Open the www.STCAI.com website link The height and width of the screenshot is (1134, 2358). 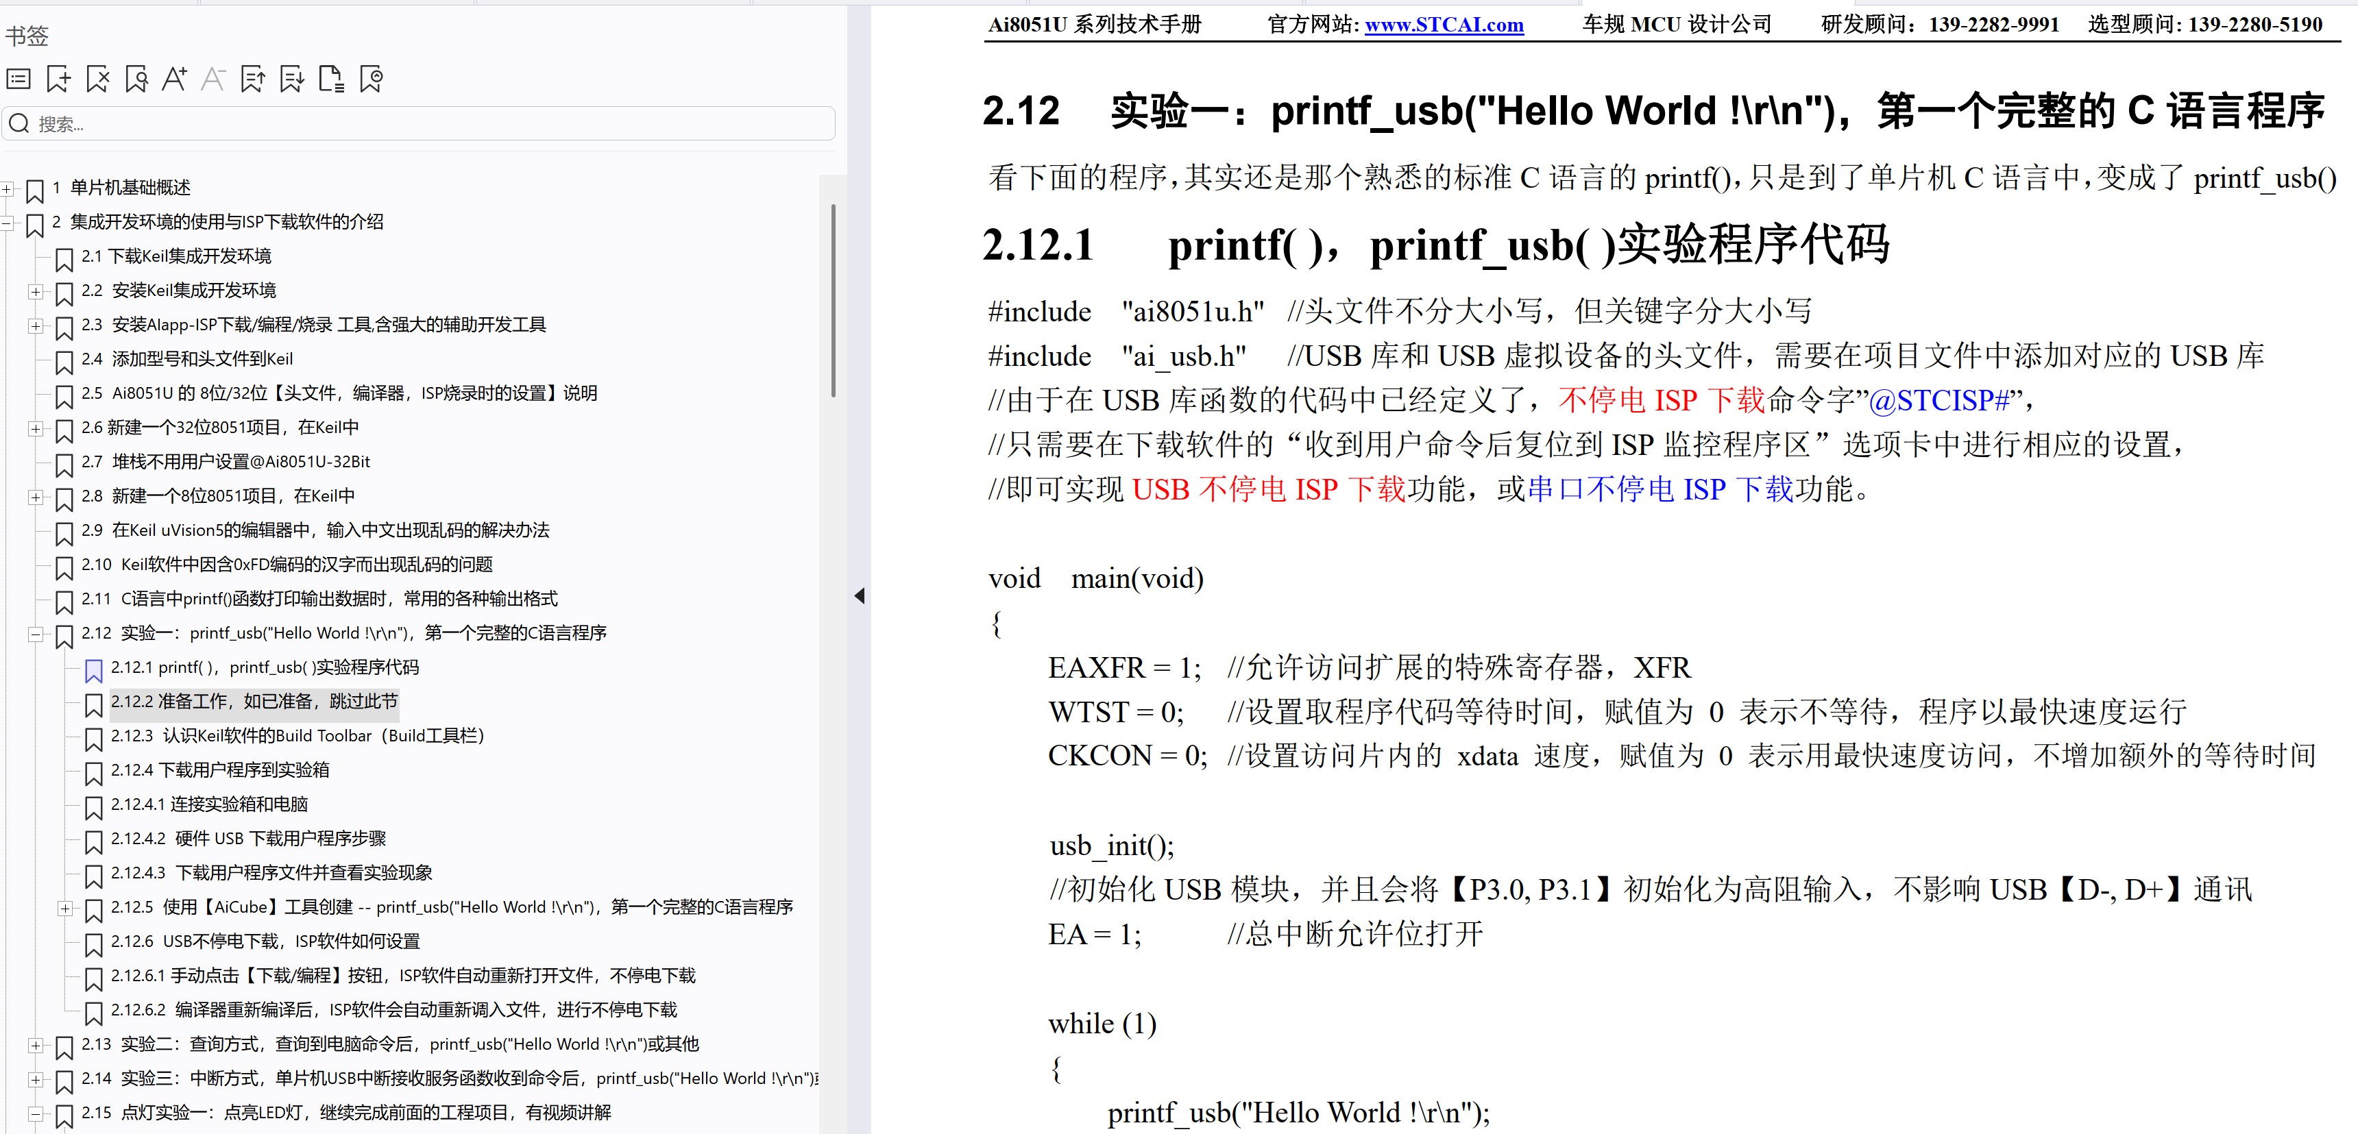pyautogui.click(x=1444, y=25)
